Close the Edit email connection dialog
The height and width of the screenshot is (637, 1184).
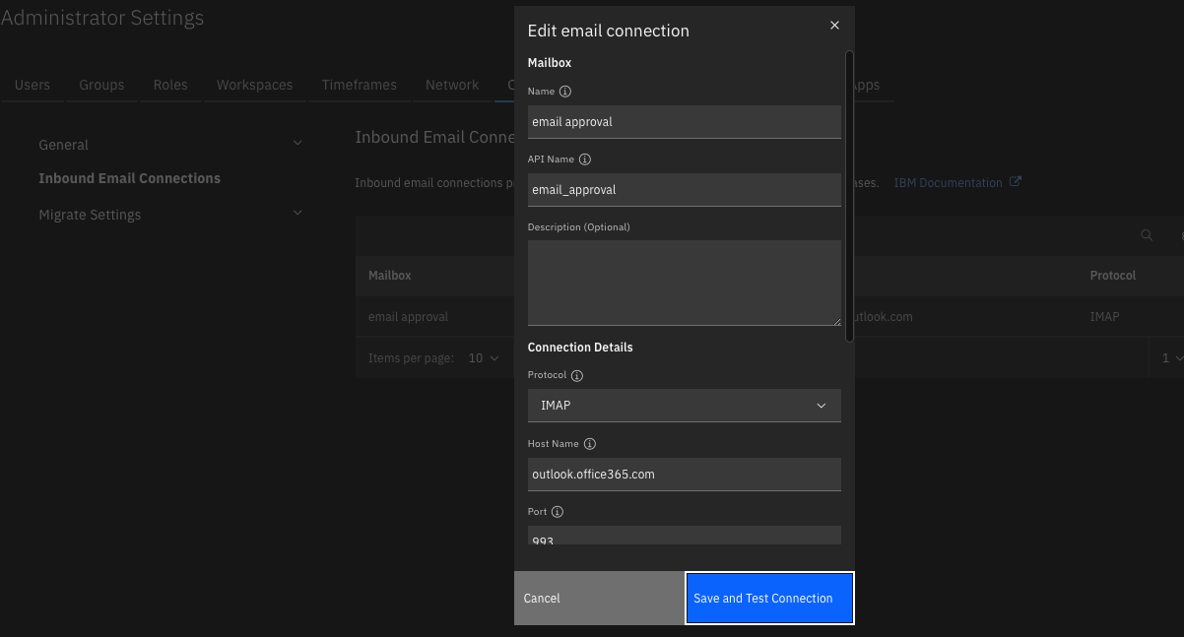coord(834,26)
